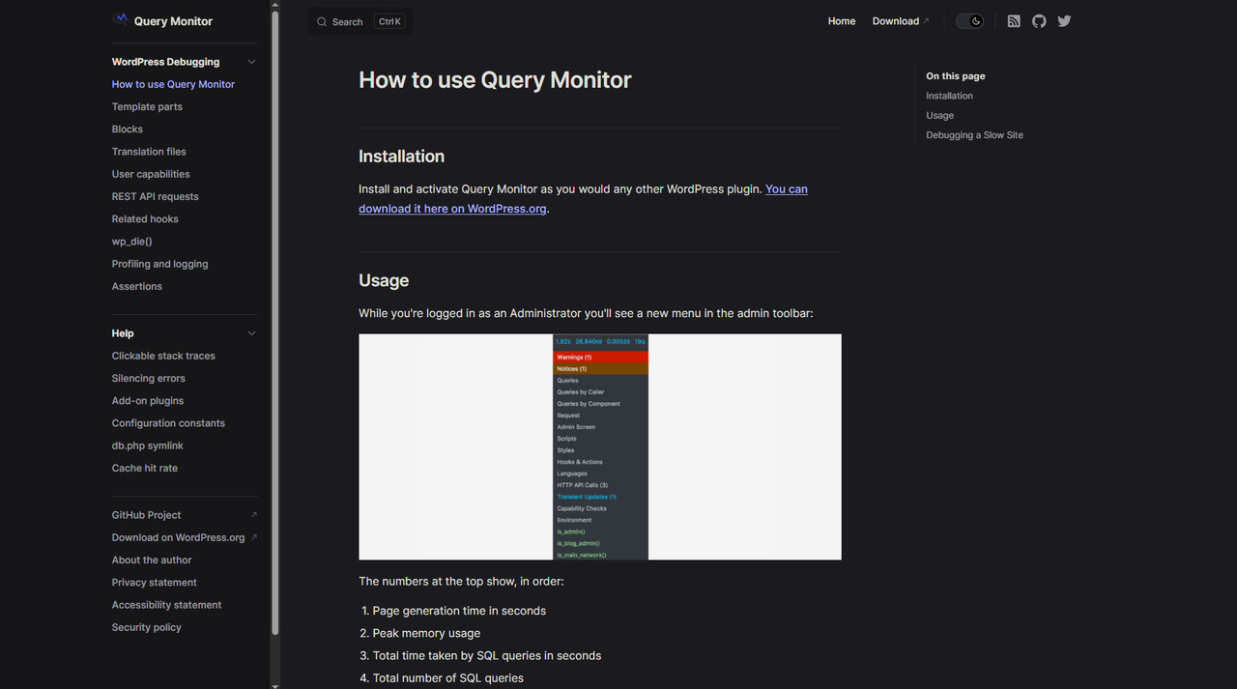Toggle dark mode switch
Image resolution: width=1237 pixels, height=689 pixels.
click(x=969, y=21)
